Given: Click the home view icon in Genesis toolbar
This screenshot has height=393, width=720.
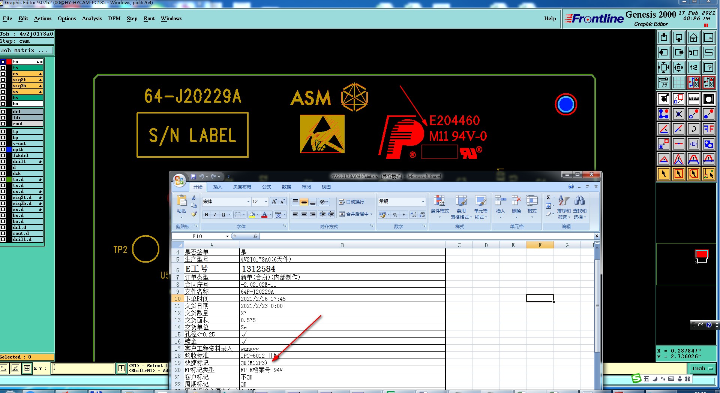Looking at the screenshot, I should pyautogui.click(x=693, y=37).
